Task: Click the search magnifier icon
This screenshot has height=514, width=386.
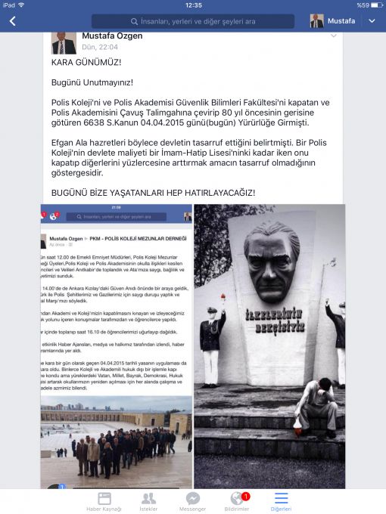Action: [134, 22]
